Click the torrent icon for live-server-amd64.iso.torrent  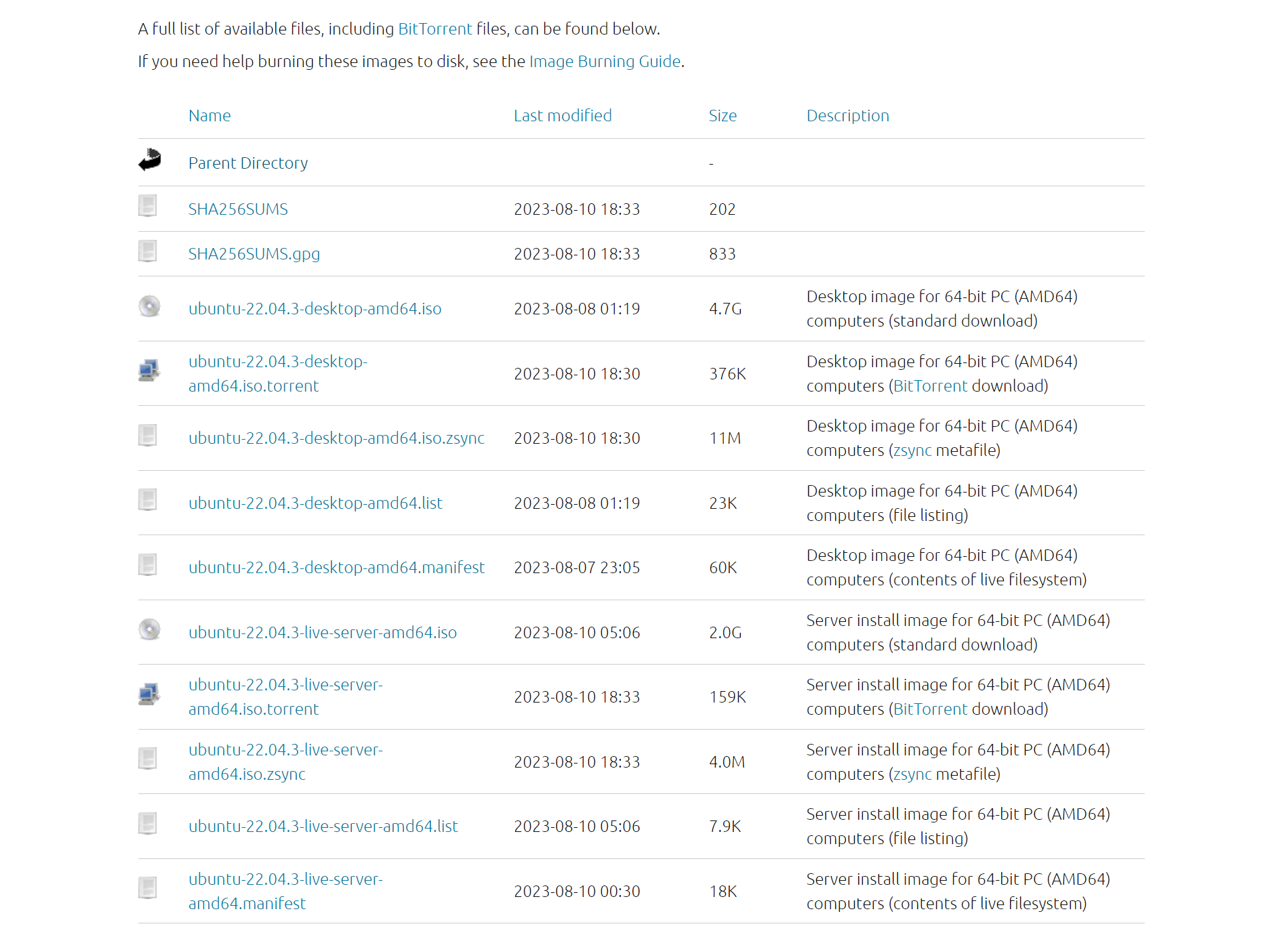point(149,694)
